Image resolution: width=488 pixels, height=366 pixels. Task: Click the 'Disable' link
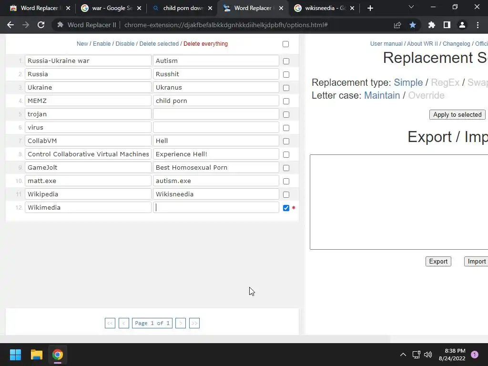pyautogui.click(x=125, y=44)
